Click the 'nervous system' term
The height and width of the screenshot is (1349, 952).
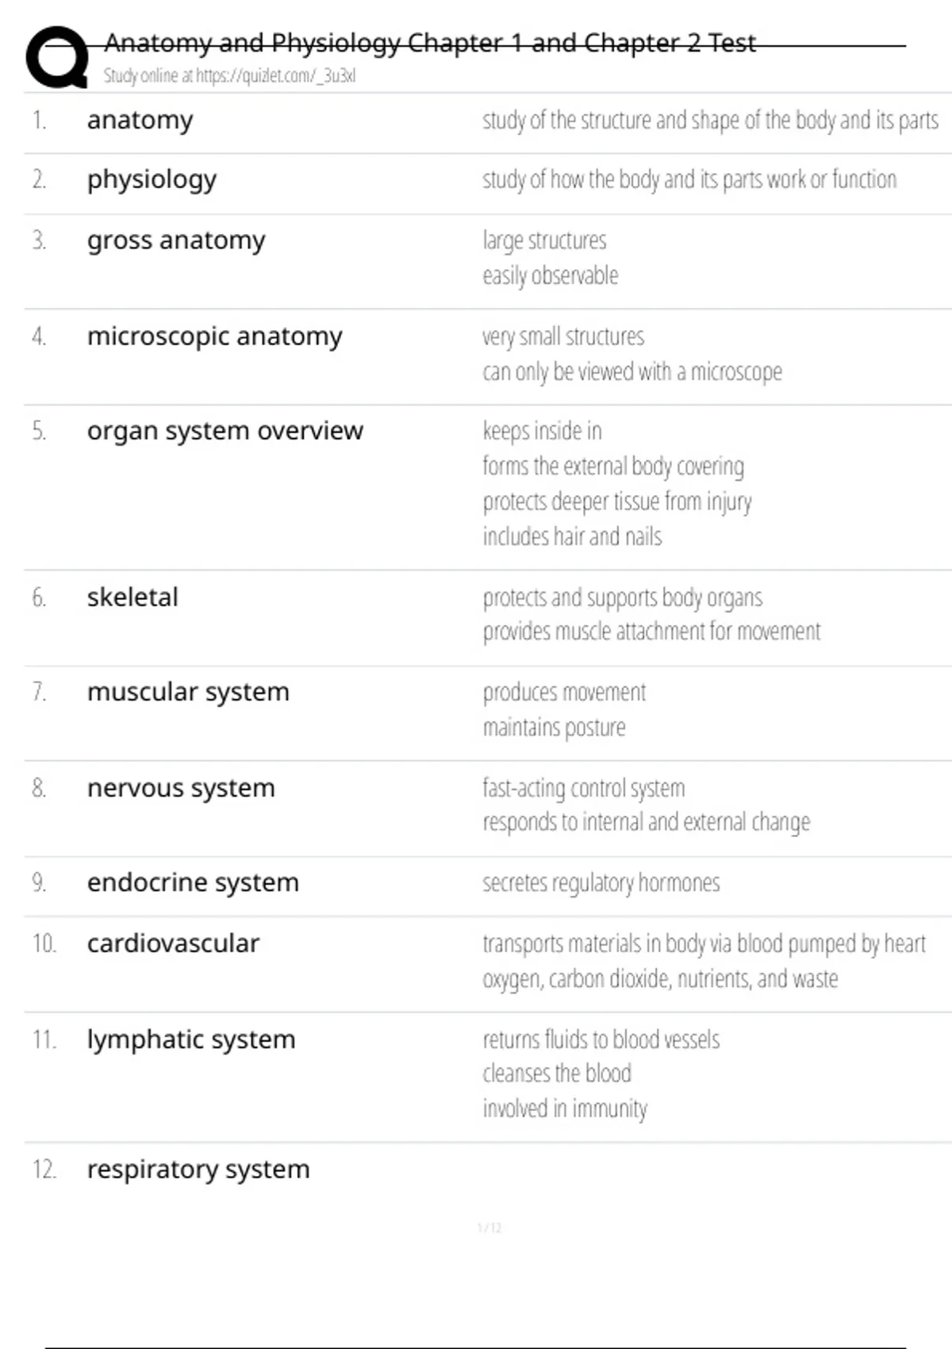(181, 788)
